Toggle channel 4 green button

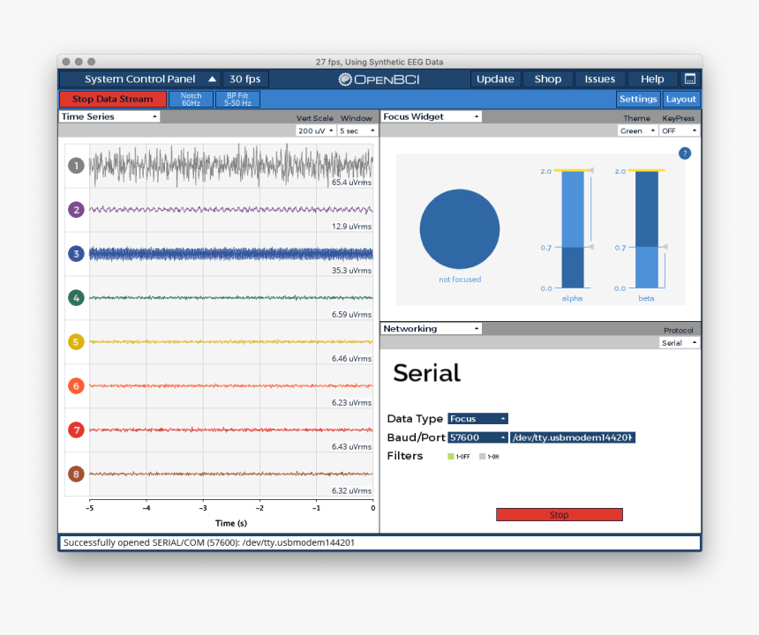point(76,298)
